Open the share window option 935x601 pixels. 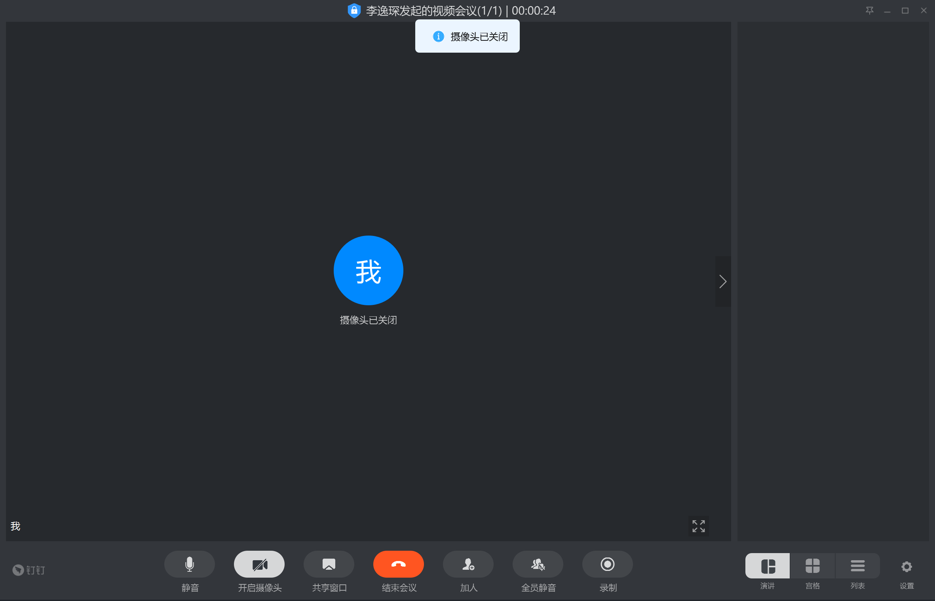click(x=329, y=564)
